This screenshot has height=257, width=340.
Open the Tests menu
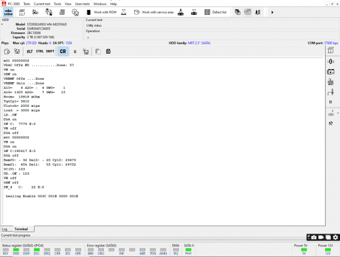click(27, 4)
